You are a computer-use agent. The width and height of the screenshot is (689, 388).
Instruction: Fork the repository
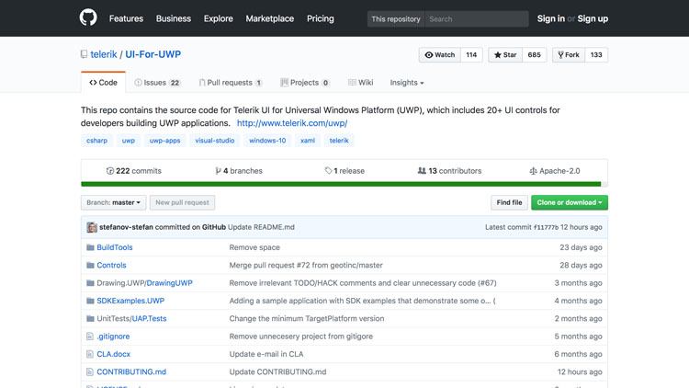(x=569, y=54)
